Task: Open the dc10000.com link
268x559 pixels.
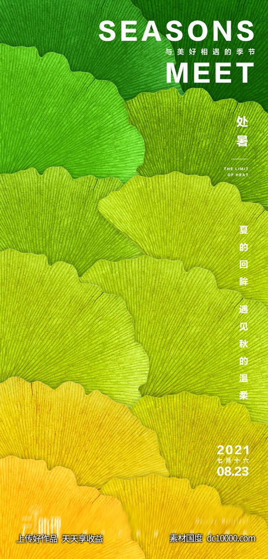Action: click(231, 538)
